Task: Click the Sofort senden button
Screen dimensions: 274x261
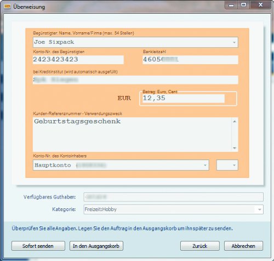Action: [38, 246]
